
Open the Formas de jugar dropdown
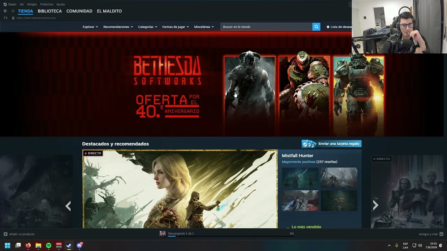click(x=176, y=27)
